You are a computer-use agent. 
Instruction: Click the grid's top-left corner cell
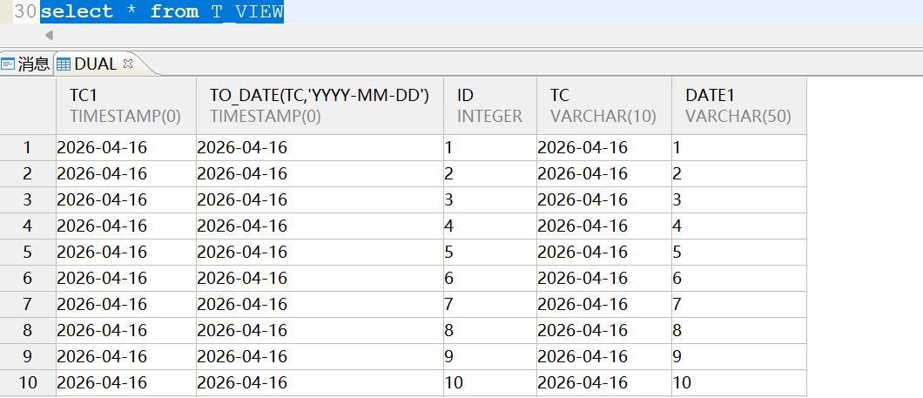[x=27, y=105]
